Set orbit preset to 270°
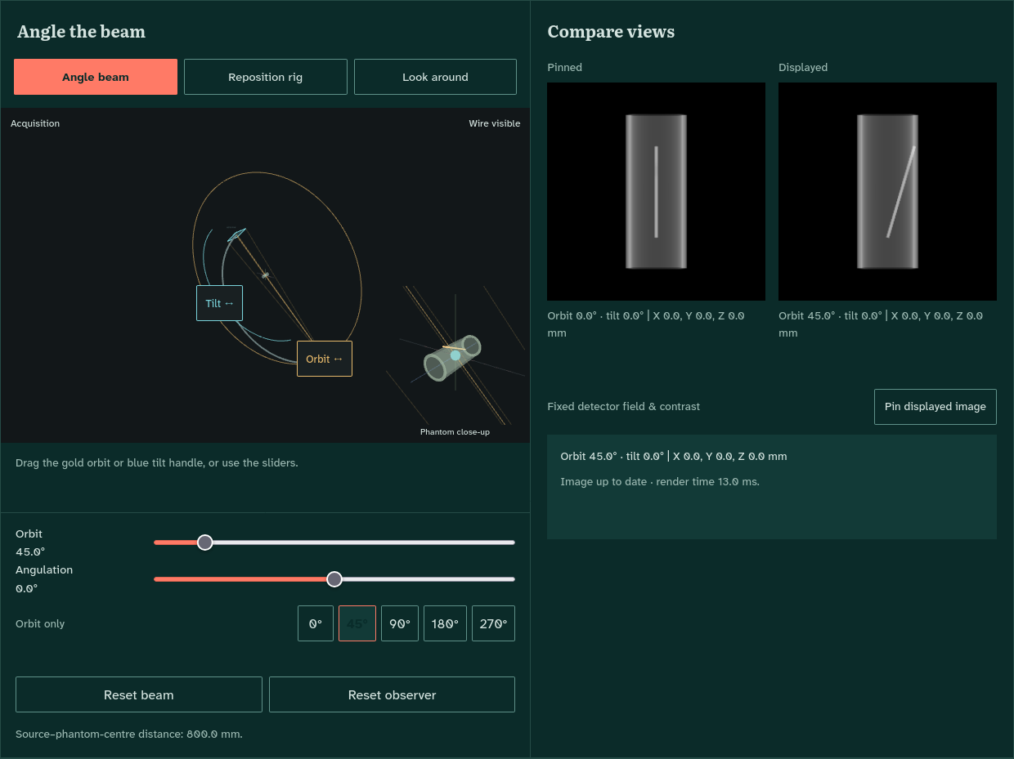Screen dimensions: 1014x759 494,623
